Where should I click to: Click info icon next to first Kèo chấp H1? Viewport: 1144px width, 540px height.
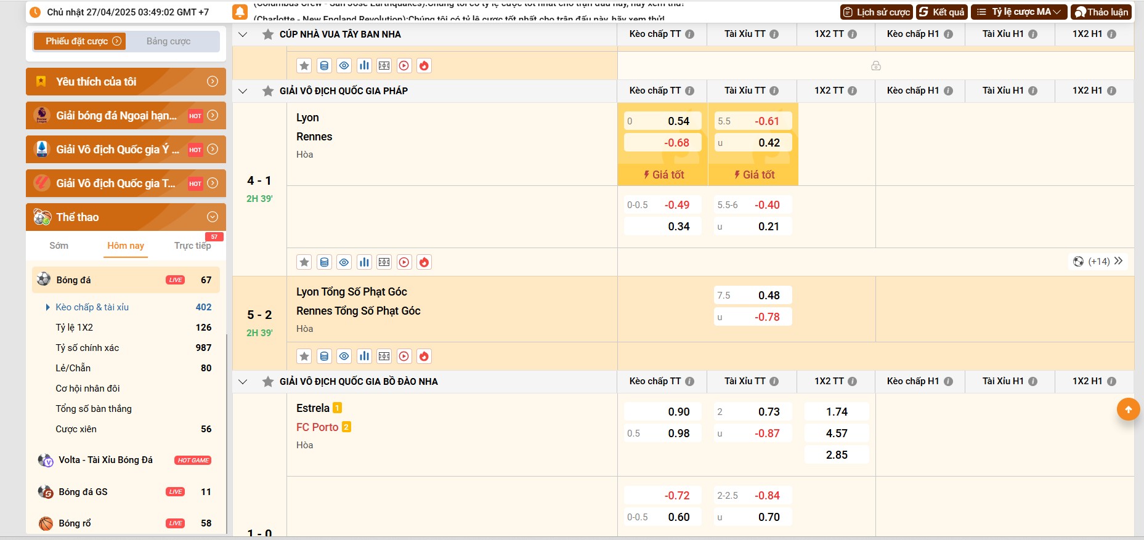click(948, 34)
